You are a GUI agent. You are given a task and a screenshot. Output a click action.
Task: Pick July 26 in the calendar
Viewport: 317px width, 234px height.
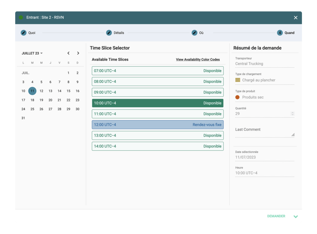(41, 109)
